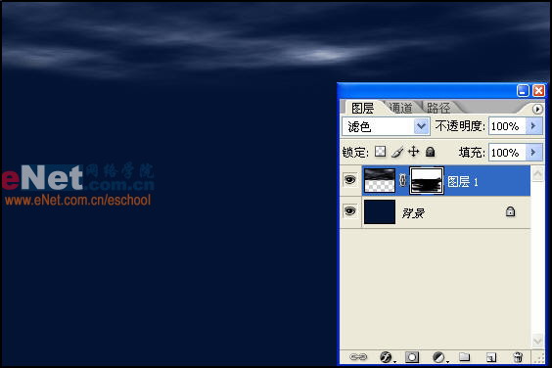Open the layers panel flyout menu arrow

(x=537, y=110)
